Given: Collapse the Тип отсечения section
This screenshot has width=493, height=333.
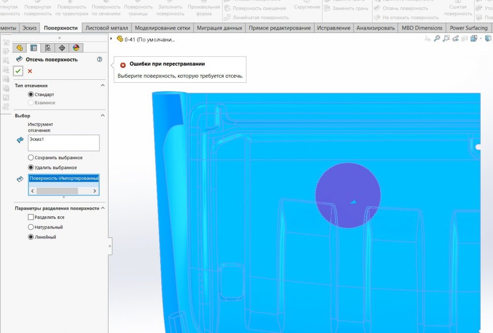Looking at the screenshot, I should click(103, 85).
